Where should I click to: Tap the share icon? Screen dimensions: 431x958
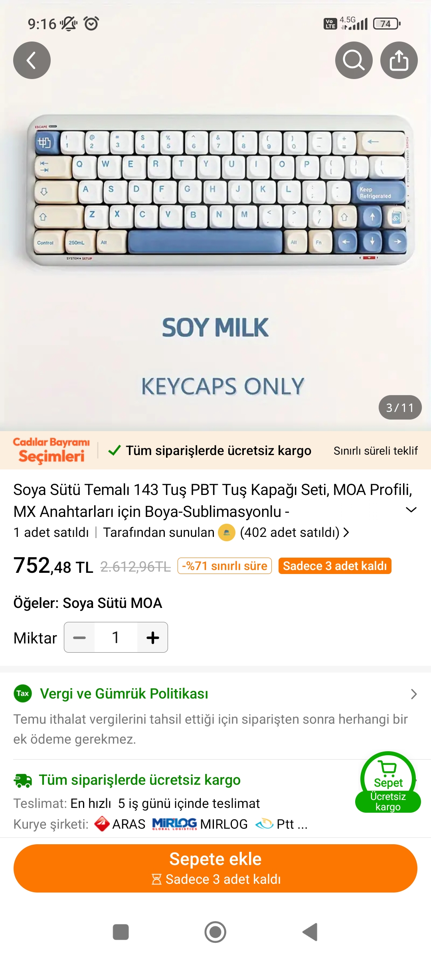(399, 60)
